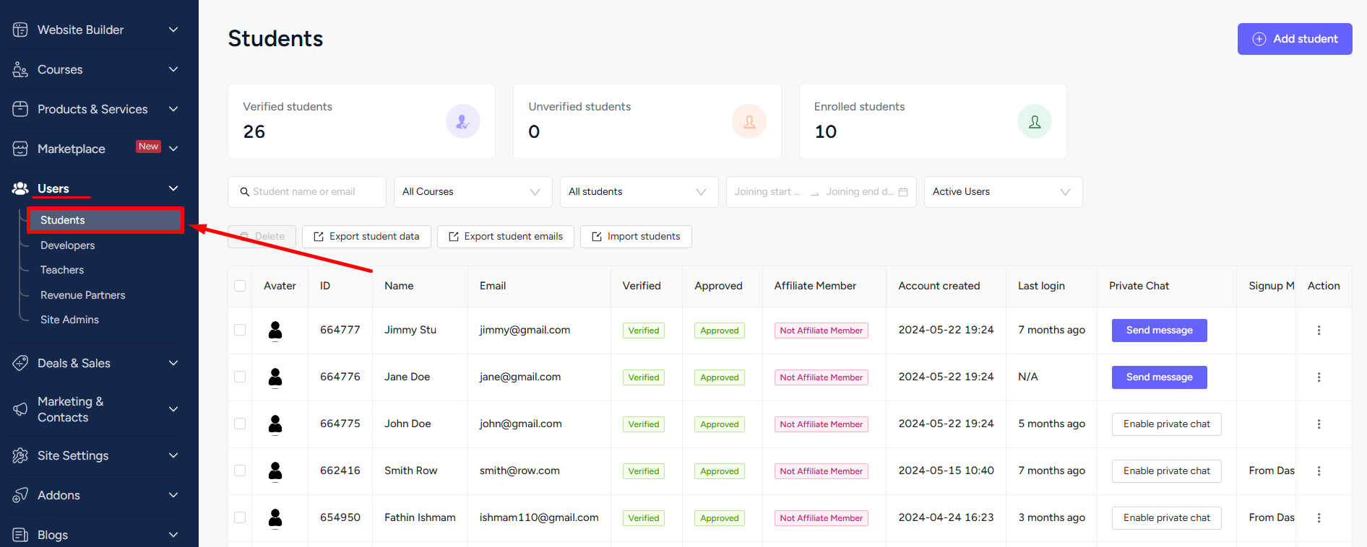This screenshot has height=547, width=1367.
Task: Click the Joining start date field
Action: point(767,192)
